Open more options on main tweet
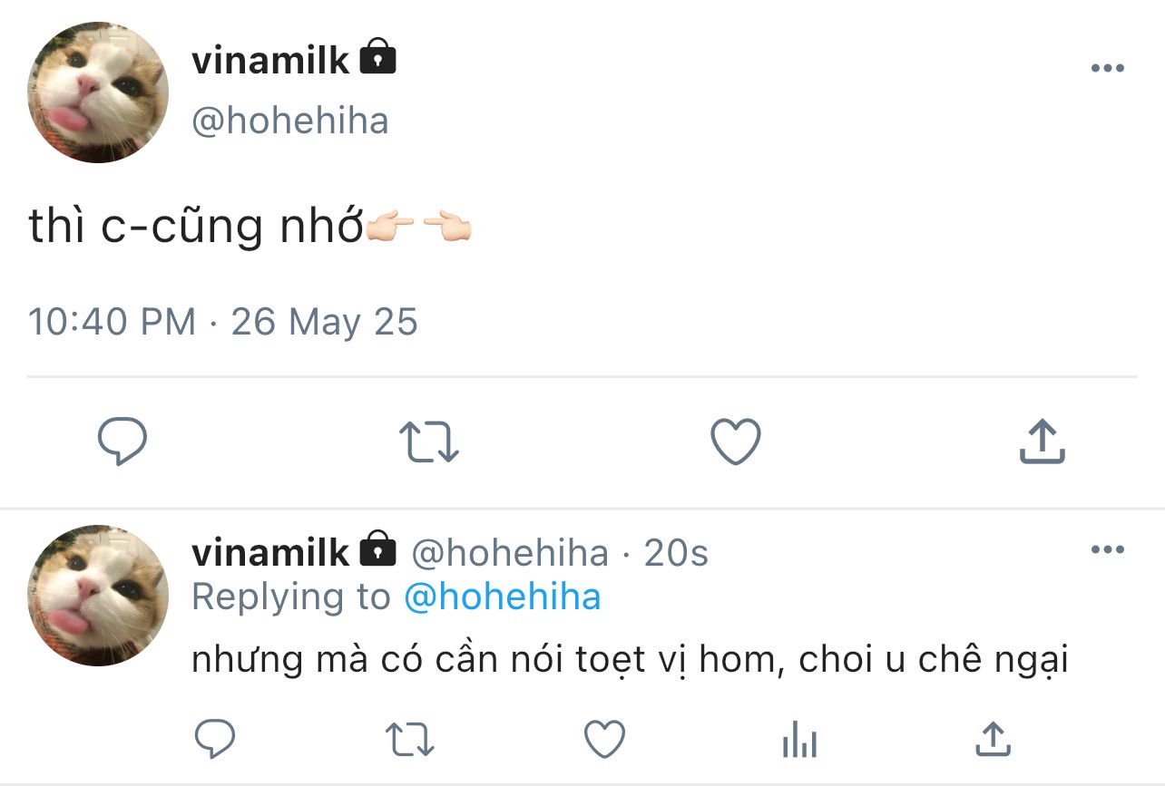This screenshot has height=786, width=1165. [x=1107, y=69]
